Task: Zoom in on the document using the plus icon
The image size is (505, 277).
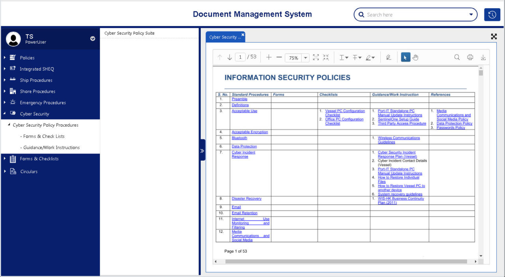Action: (x=269, y=57)
